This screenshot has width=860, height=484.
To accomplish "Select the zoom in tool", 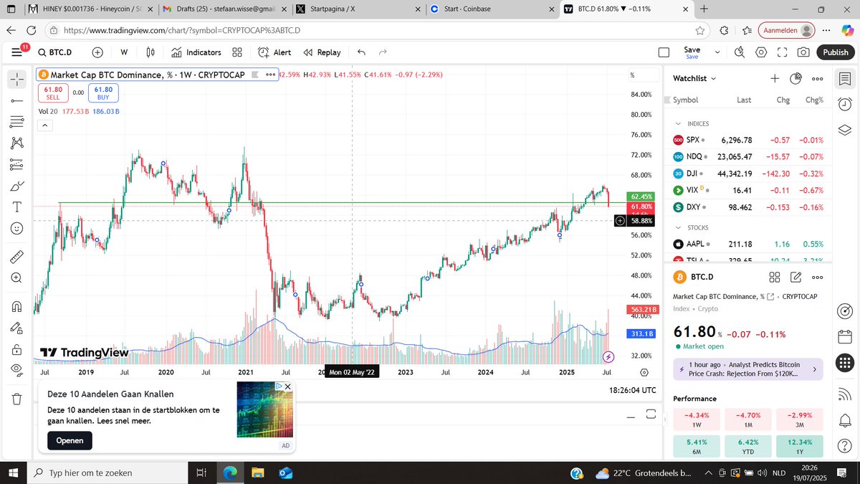I will tap(16, 277).
